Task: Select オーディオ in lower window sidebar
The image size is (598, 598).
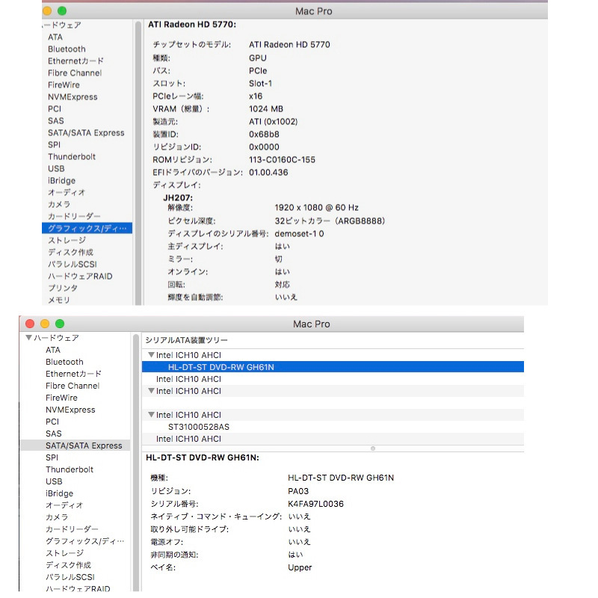Action: point(64,505)
